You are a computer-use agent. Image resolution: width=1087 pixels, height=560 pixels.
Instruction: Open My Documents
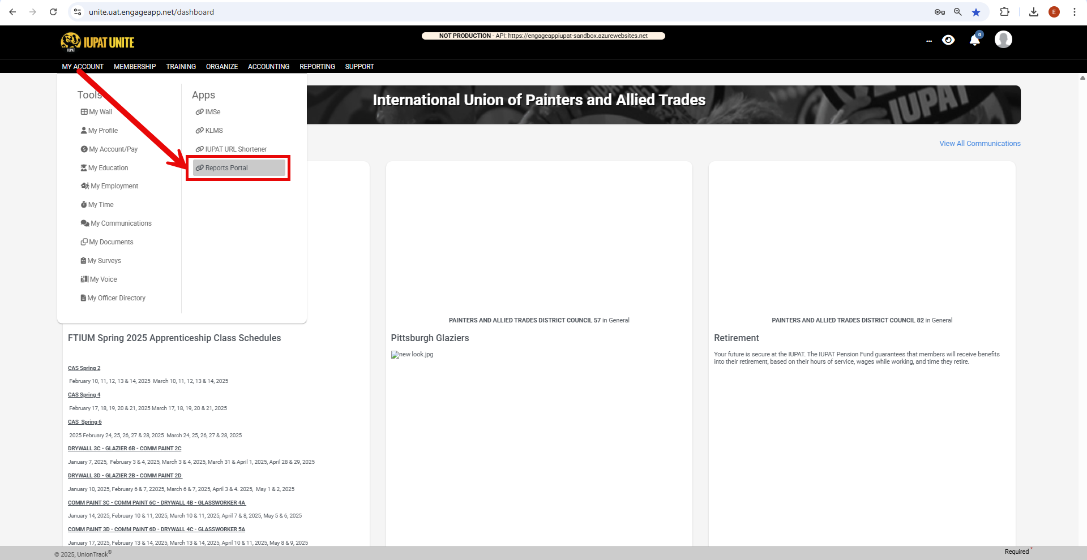[107, 242]
